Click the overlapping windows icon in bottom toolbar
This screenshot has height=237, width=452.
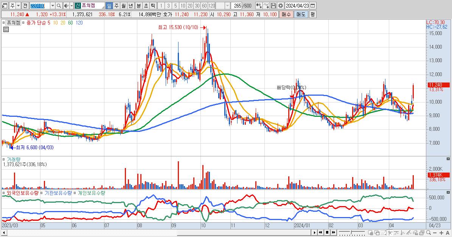point(377,232)
